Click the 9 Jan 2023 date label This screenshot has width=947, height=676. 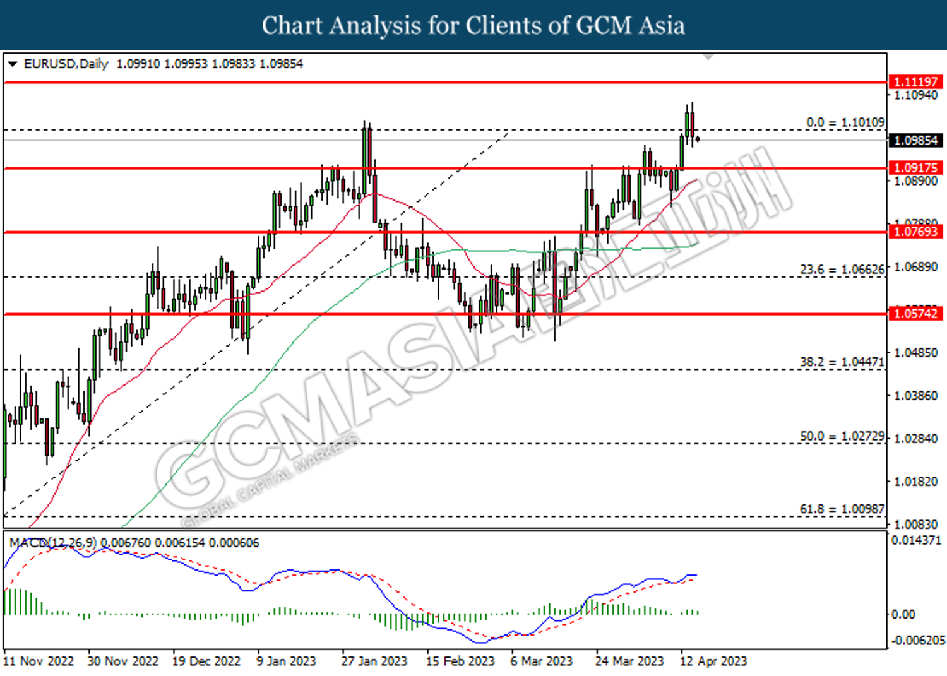click(286, 661)
